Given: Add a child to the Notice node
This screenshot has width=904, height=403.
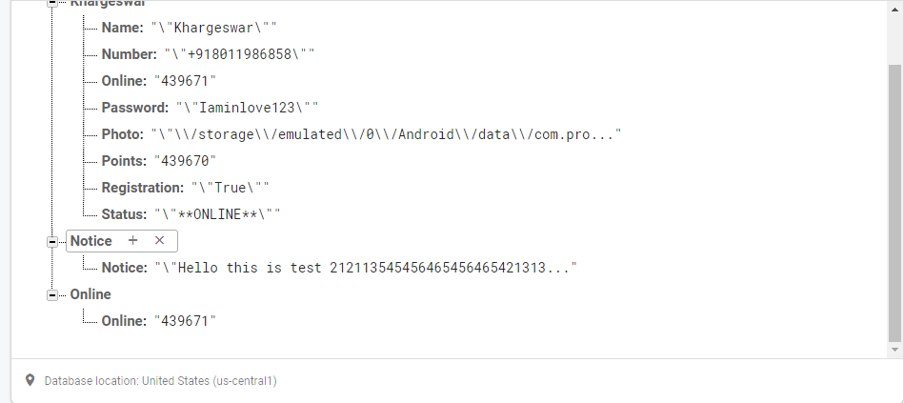Looking at the screenshot, I should 133,241.
